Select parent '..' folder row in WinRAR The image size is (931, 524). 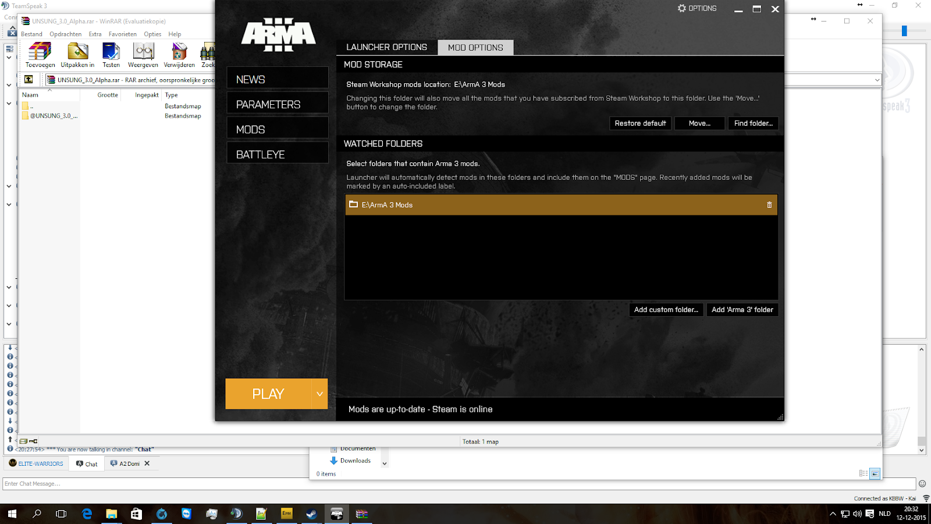click(27, 106)
